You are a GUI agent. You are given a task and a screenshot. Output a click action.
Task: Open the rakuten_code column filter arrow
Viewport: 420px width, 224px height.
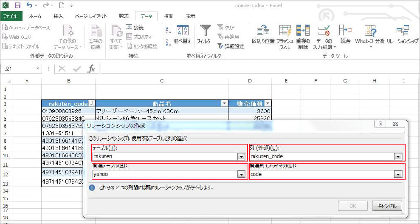[x=91, y=104]
